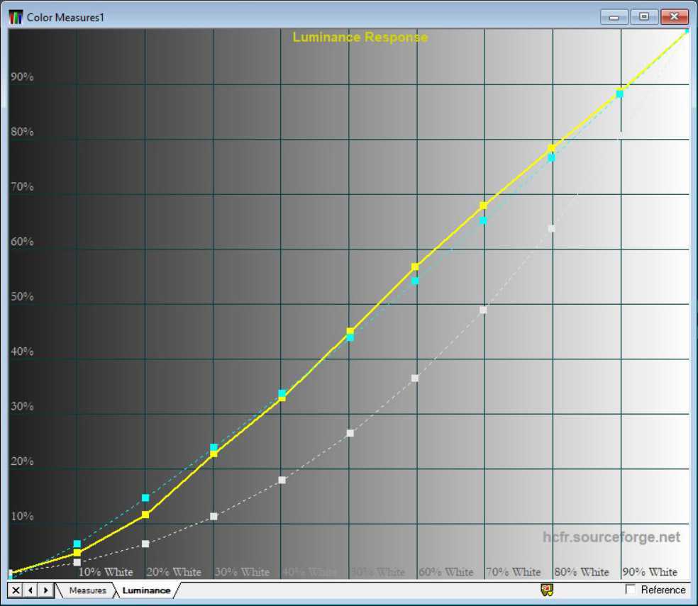Click the yellow mask icon in bottom bar
Viewport: 698px width, 606px height.
[547, 590]
